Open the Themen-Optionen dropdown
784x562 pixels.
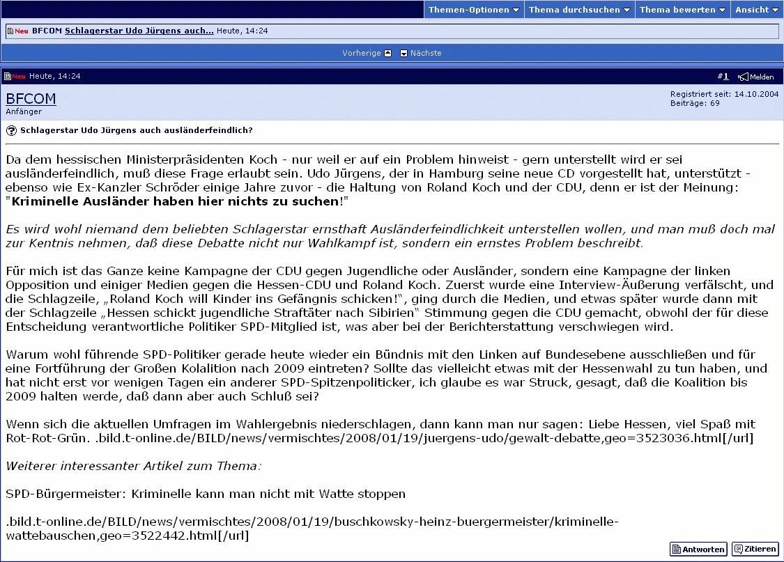473,10
